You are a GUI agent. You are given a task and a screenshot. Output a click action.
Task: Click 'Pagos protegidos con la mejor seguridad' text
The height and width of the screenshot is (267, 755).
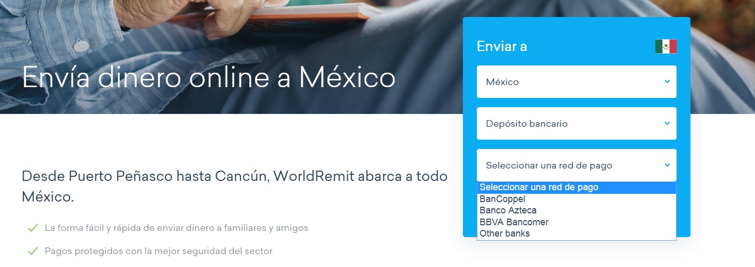(x=158, y=251)
